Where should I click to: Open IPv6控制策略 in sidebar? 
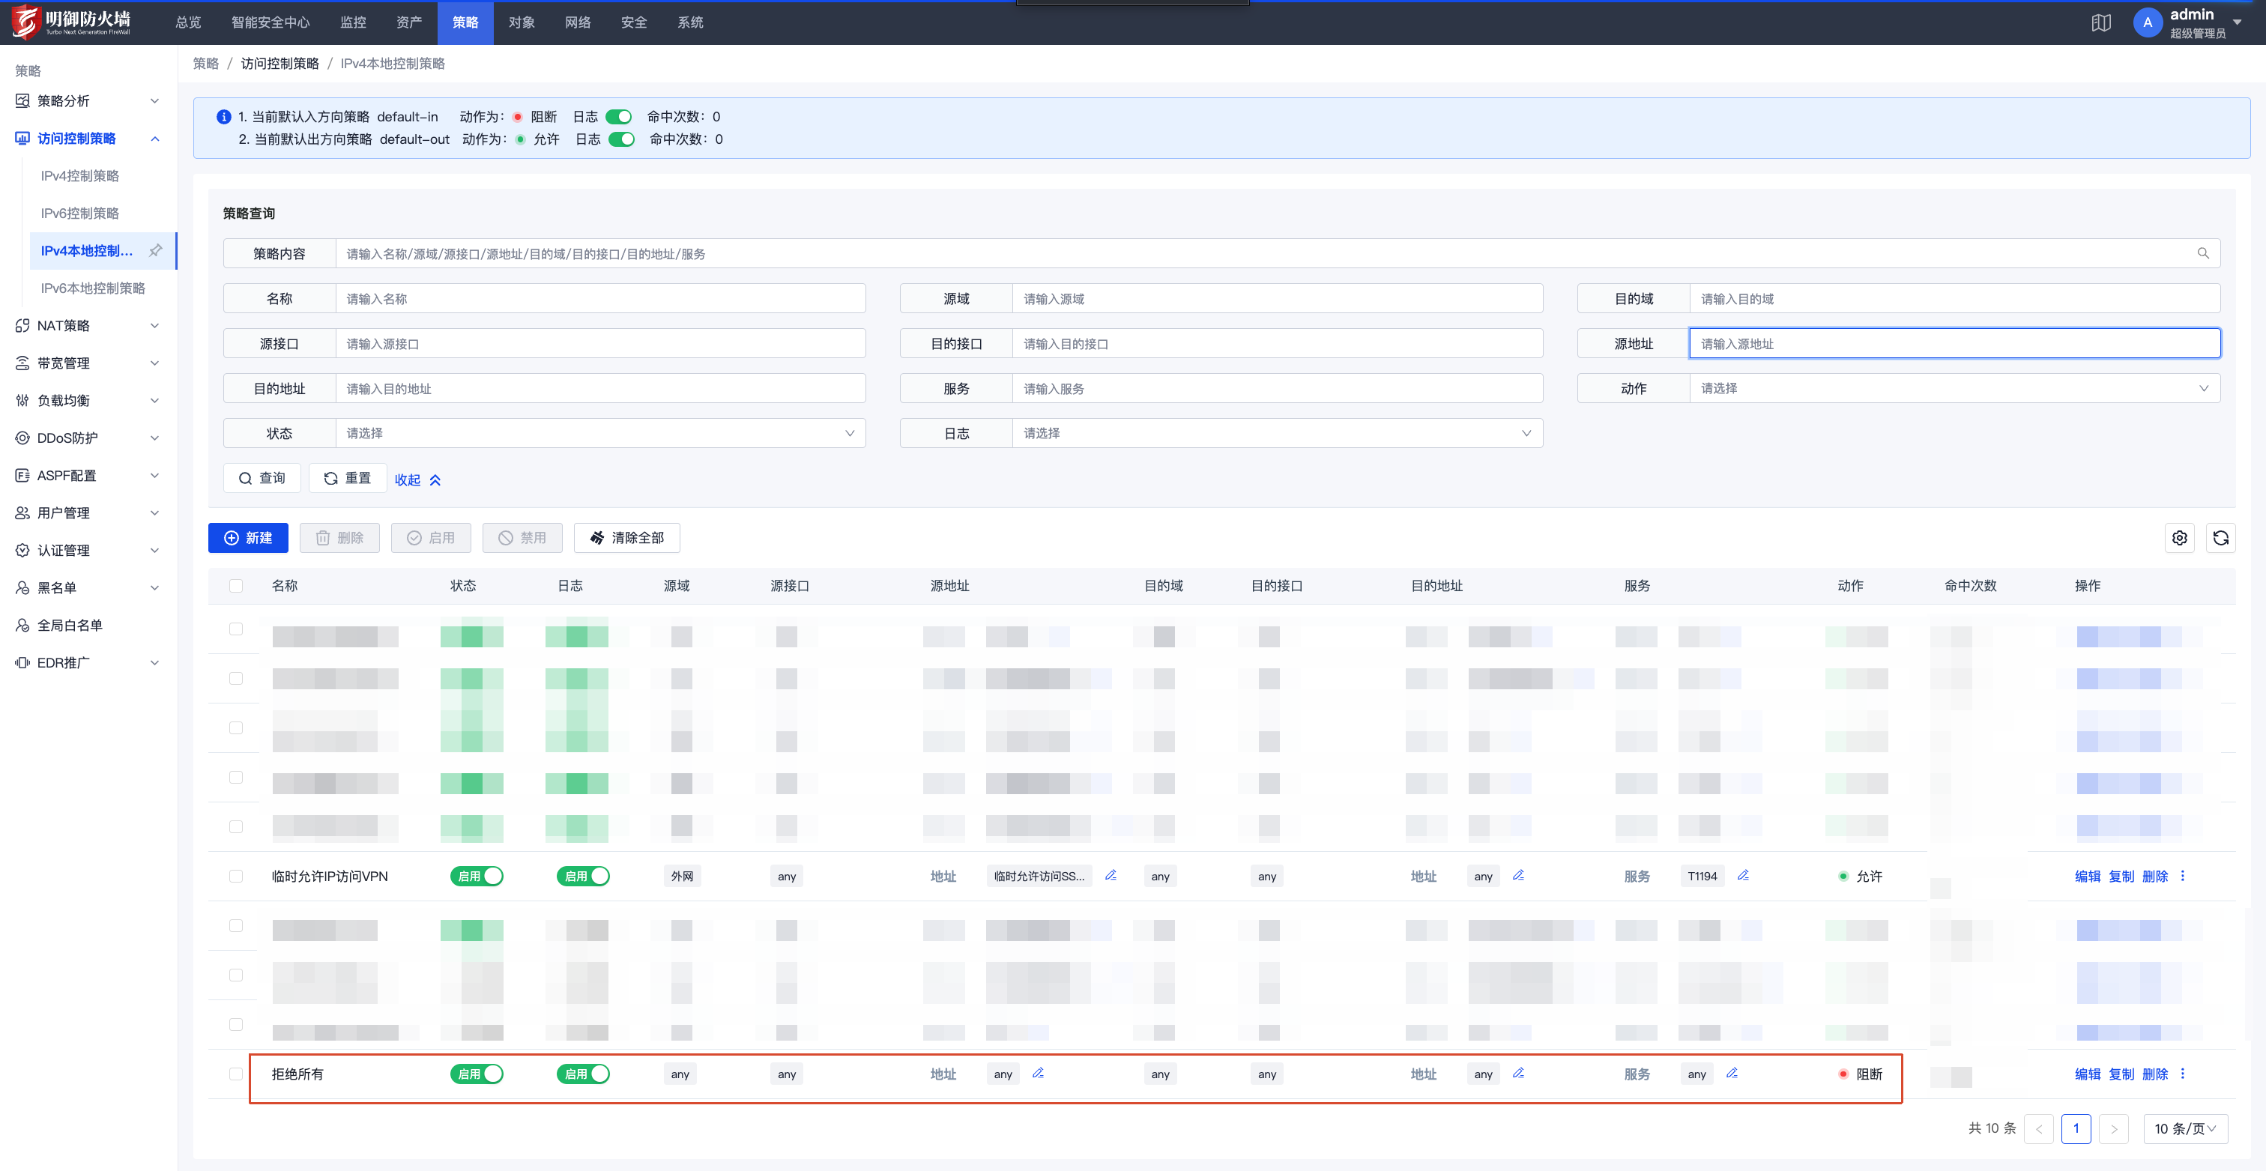(80, 213)
